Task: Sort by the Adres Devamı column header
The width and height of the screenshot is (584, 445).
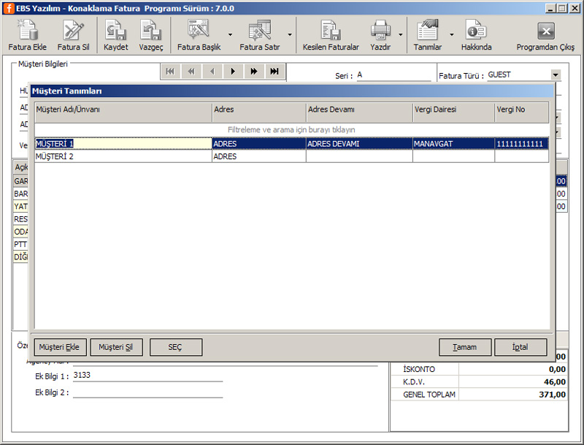Action: (x=360, y=113)
